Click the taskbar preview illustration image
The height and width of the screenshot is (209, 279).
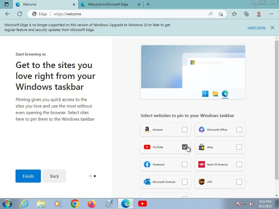(x=193, y=72)
